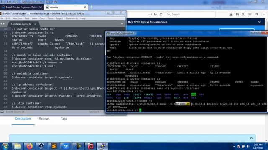The height and width of the screenshot is (150, 268).
Task: Open Firefox History menu
Action: coord(24,2)
